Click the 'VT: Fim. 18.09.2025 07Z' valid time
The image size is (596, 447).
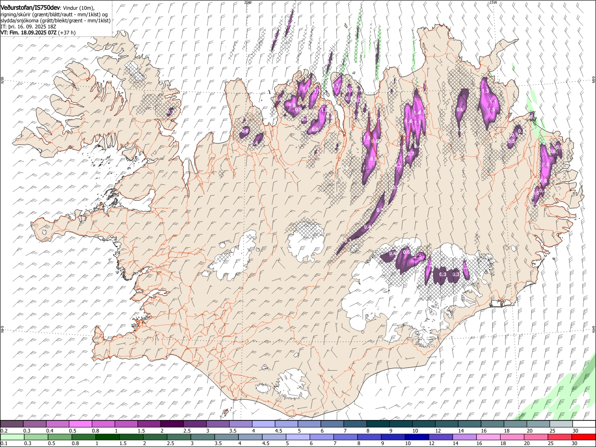28,33
